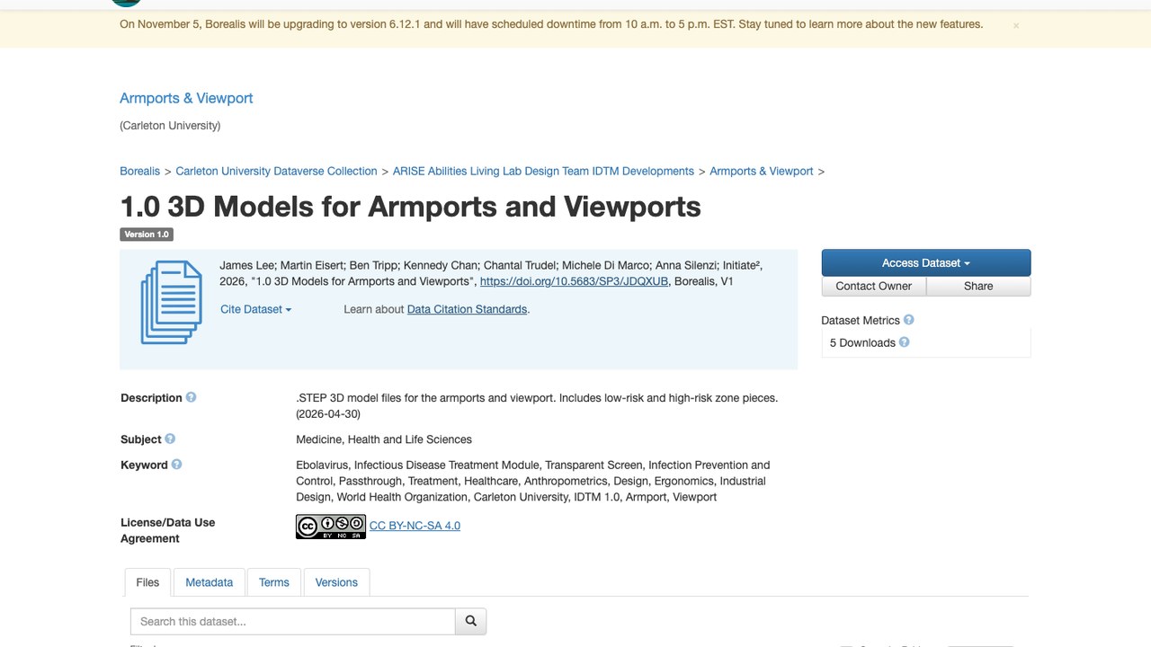This screenshot has width=1151, height=647.
Task: Click the (Carleton University) text
Action: coord(170,126)
